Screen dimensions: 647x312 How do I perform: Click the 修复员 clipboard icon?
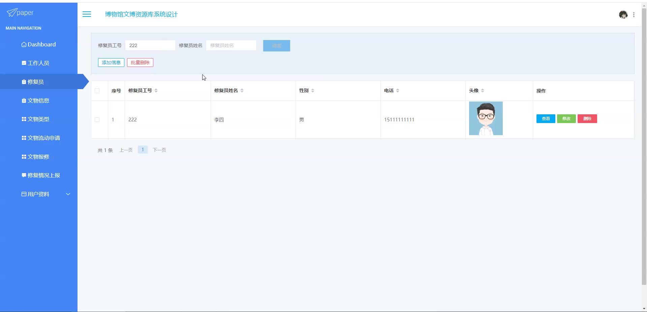pos(24,82)
